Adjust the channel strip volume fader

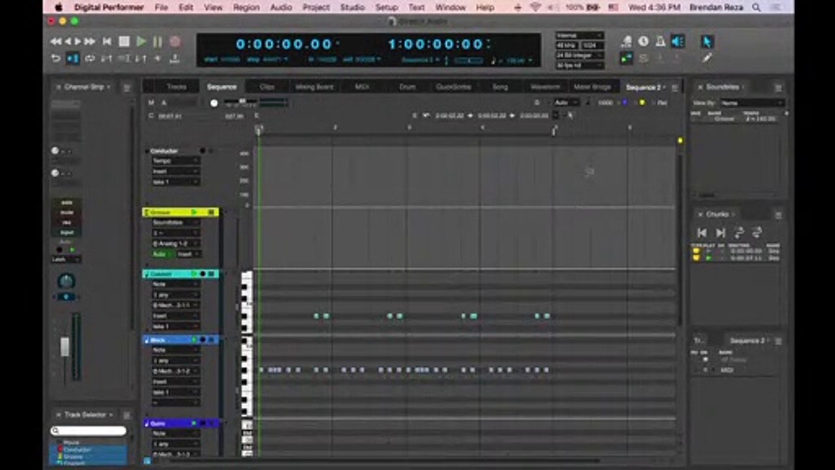pyautogui.click(x=65, y=347)
